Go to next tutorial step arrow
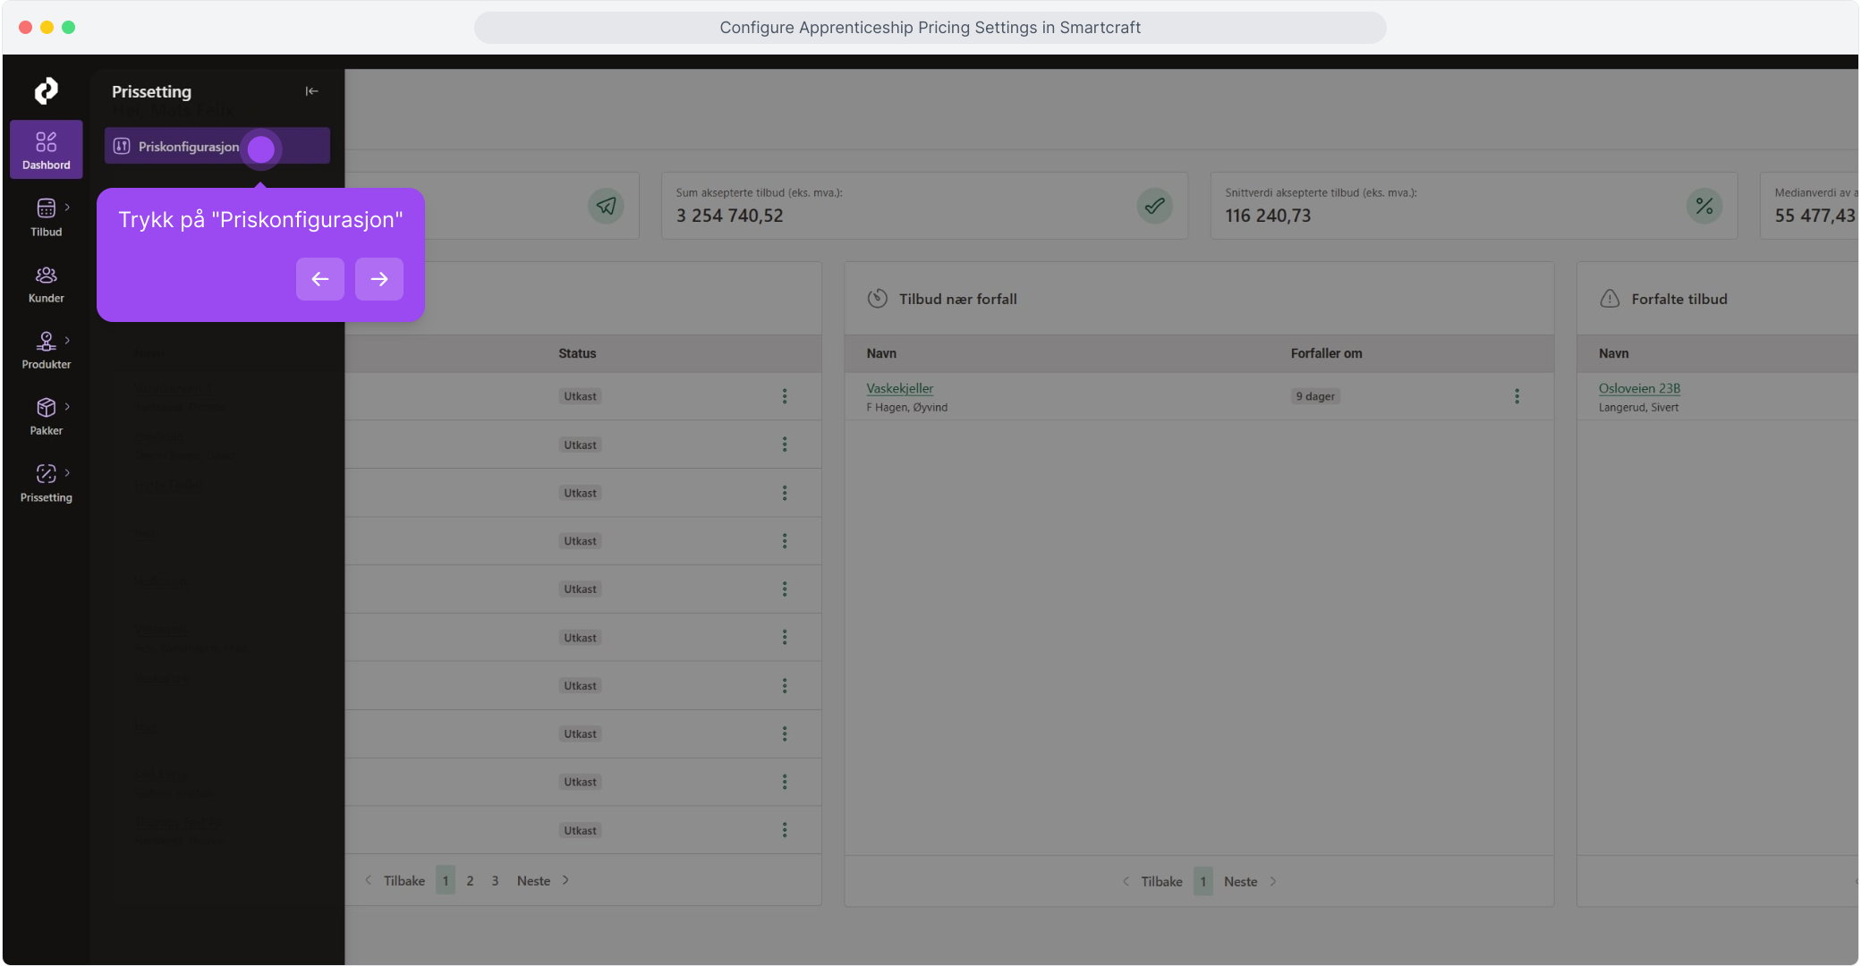Viewport: 1861px width, 966px height. point(379,279)
